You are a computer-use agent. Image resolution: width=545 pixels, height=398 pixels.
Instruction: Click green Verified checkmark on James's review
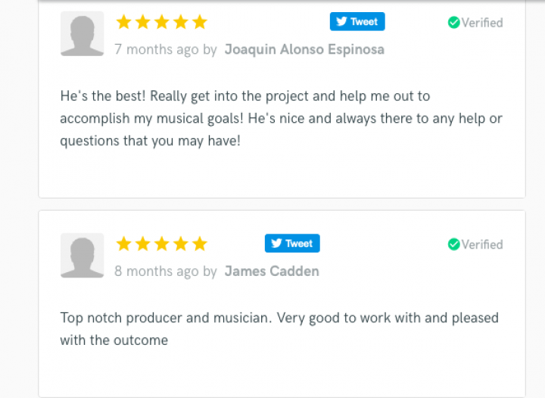click(453, 244)
